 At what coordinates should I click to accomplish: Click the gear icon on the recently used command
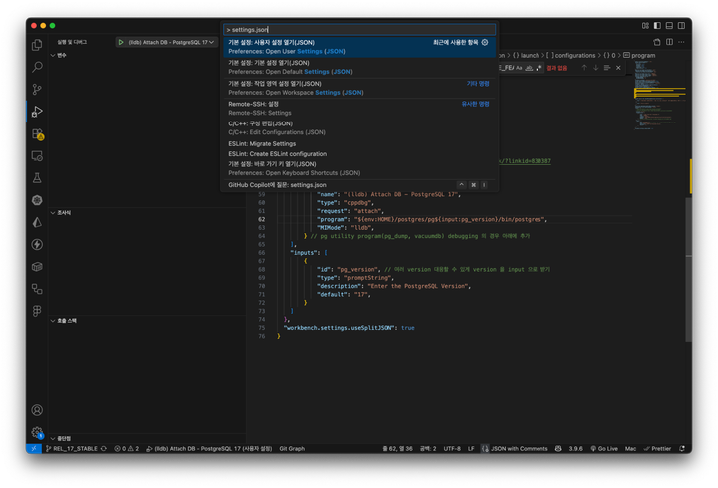coord(485,42)
